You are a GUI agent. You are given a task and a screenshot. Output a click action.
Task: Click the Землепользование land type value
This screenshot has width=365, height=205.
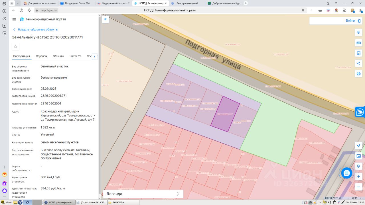[x=54, y=77]
